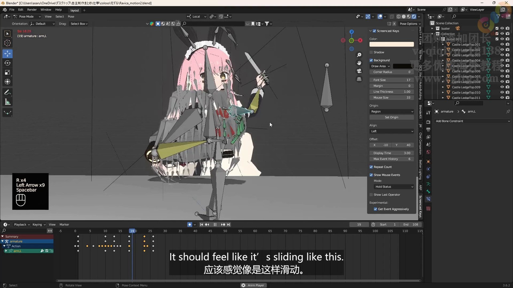Toggle auto keying record button
The image size is (513, 288).
pos(190,224)
